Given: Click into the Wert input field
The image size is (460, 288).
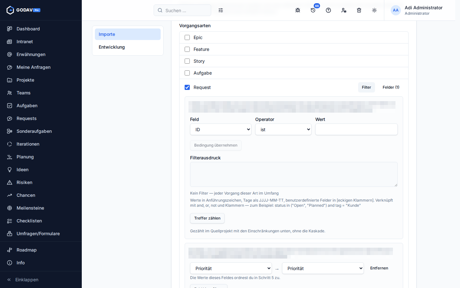Looking at the screenshot, I should point(356,130).
